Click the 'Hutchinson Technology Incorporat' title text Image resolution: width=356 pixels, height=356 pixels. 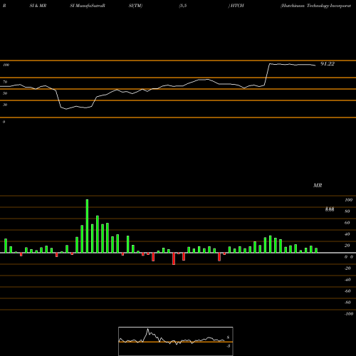[x=315, y=6]
